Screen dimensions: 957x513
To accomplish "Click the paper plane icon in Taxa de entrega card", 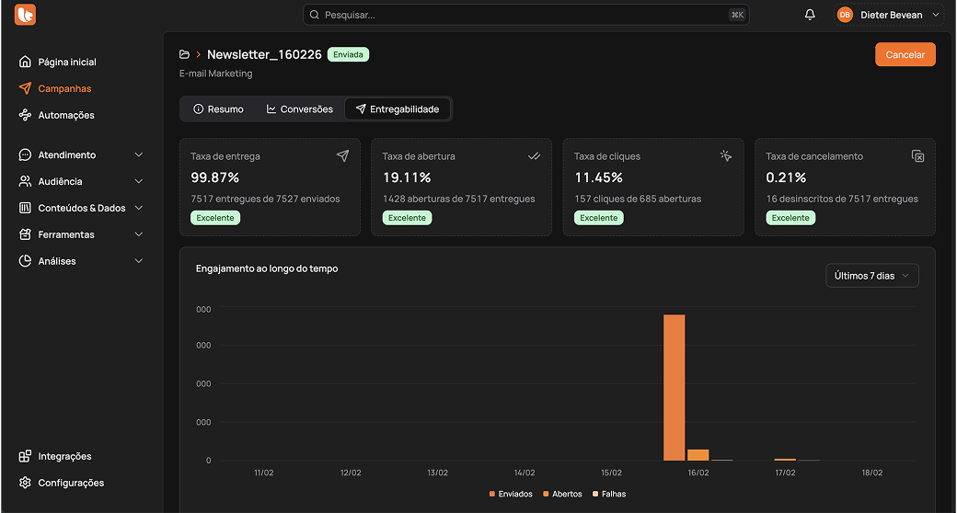I will [x=342, y=156].
